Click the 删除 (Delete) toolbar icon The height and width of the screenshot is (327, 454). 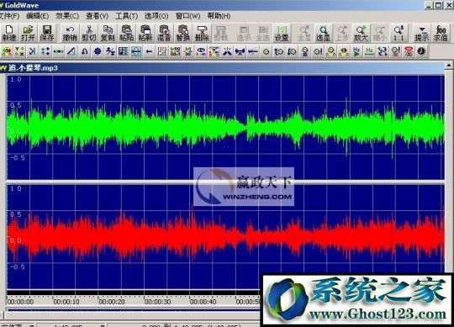click(x=202, y=33)
